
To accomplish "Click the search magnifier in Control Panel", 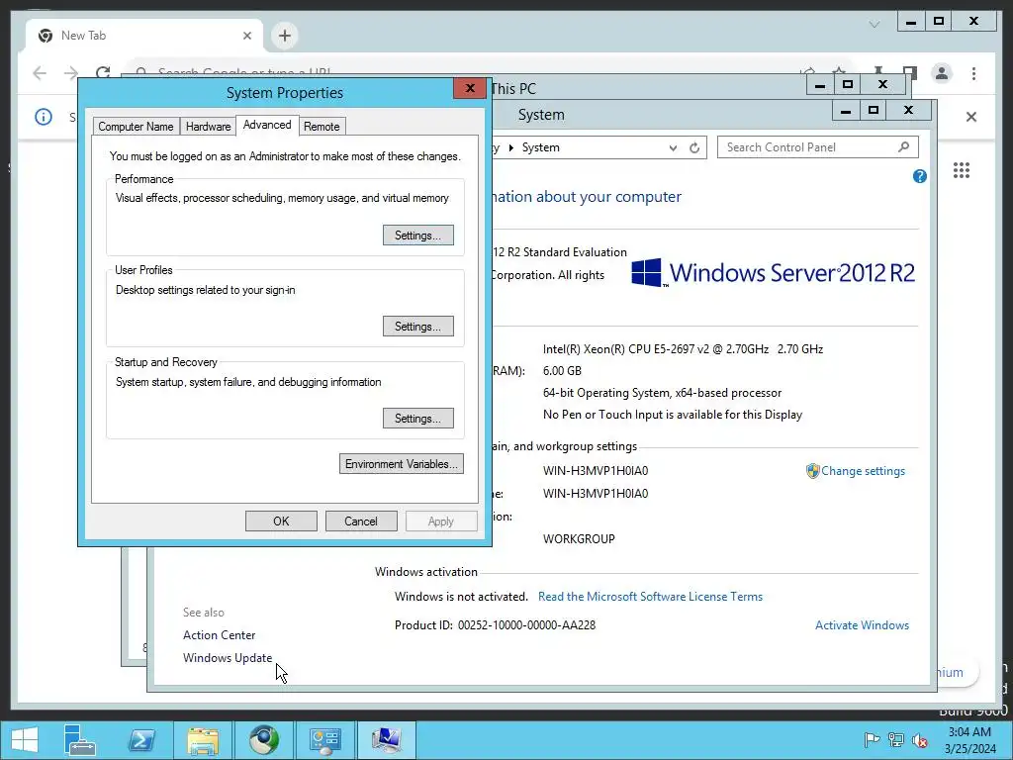I will [904, 147].
